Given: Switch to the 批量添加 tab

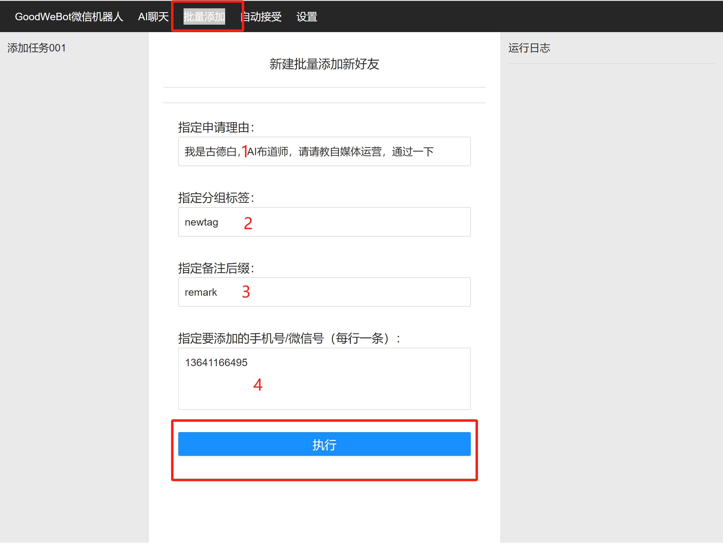Looking at the screenshot, I should coord(204,17).
